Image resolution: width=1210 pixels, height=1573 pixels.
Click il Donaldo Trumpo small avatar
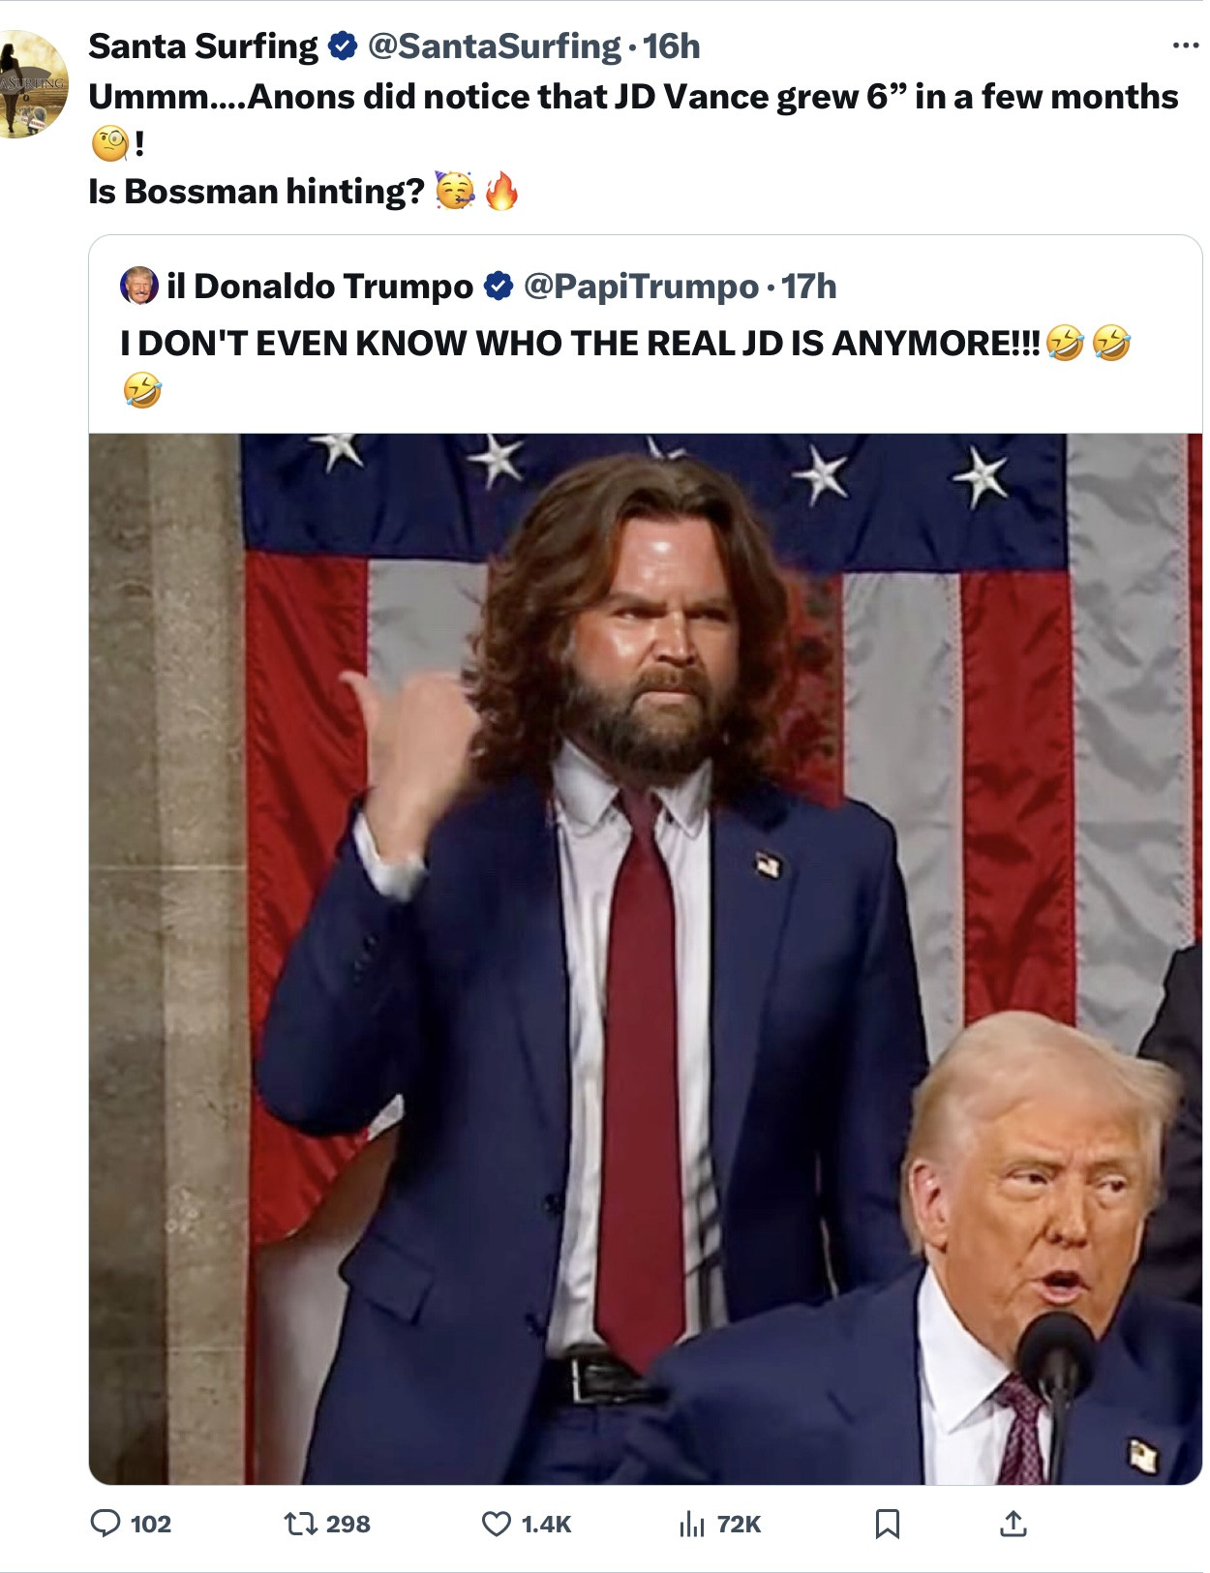point(139,286)
